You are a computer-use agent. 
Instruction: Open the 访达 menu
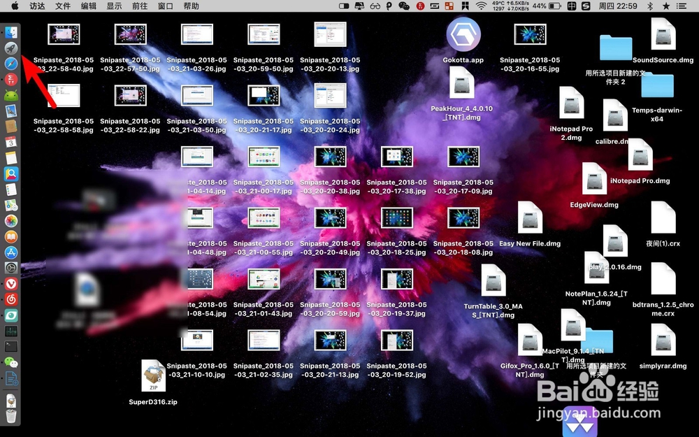38,6
